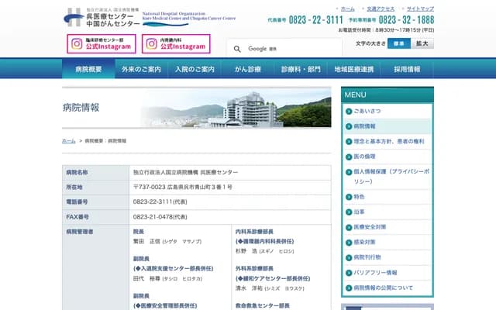The width and height of the screenshot is (496, 310).
Task: Select the がん診療 navigation tab
Action: click(x=248, y=69)
